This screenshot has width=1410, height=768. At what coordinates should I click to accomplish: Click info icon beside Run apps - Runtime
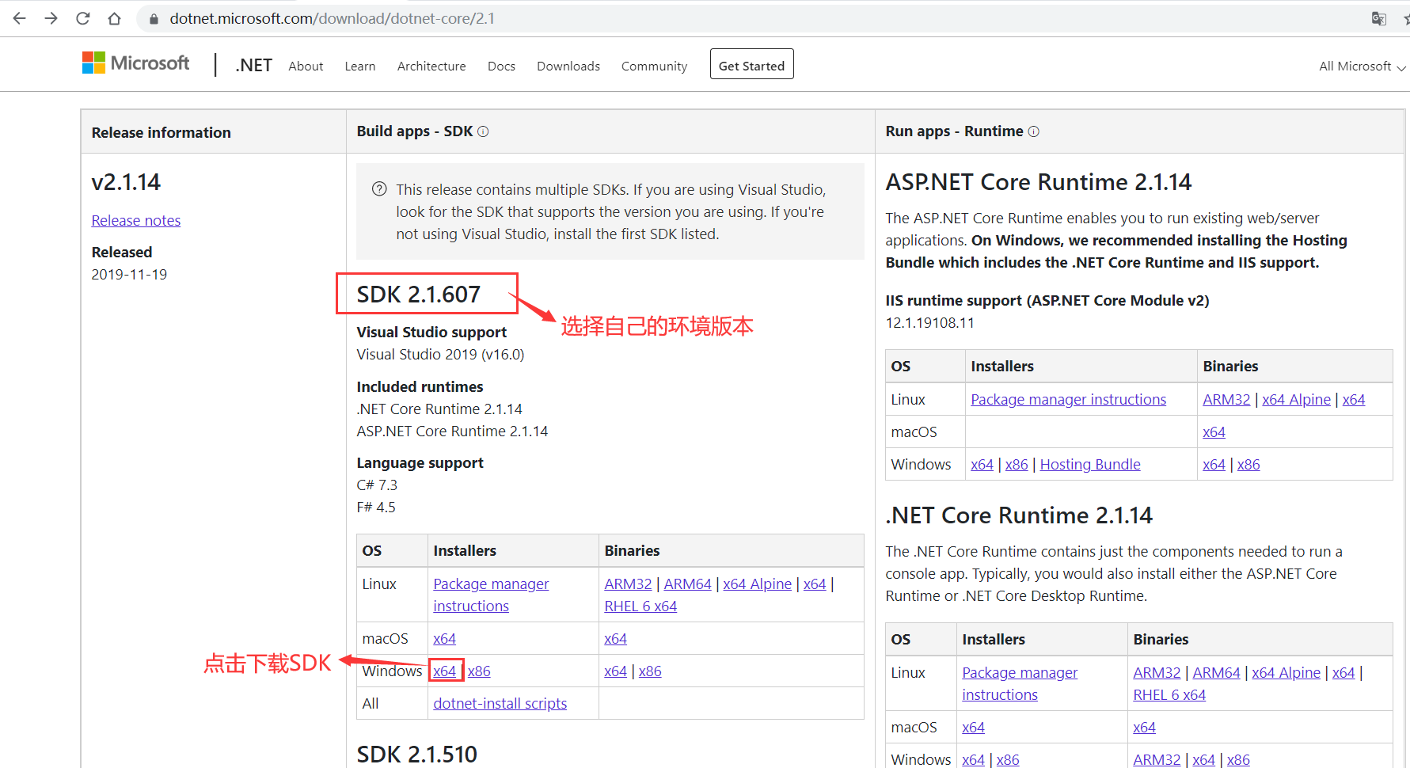(x=1033, y=131)
